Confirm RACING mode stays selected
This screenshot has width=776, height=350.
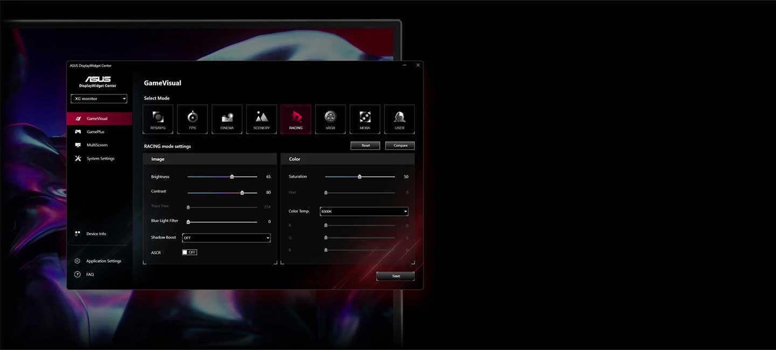pos(295,118)
